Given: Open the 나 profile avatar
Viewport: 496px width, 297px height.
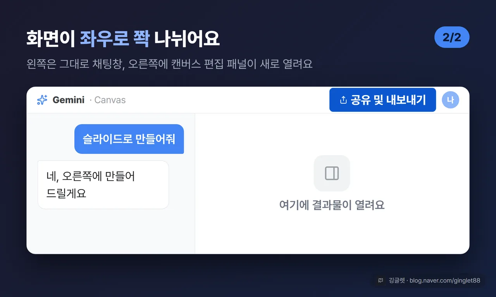Looking at the screenshot, I should [450, 100].
